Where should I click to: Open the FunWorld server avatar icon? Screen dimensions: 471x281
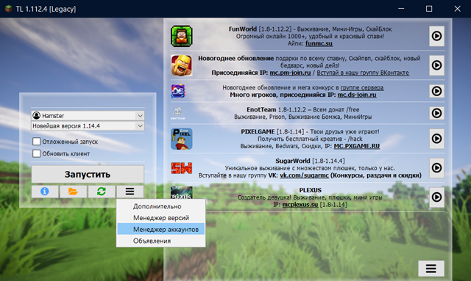(x=182, y=36)
